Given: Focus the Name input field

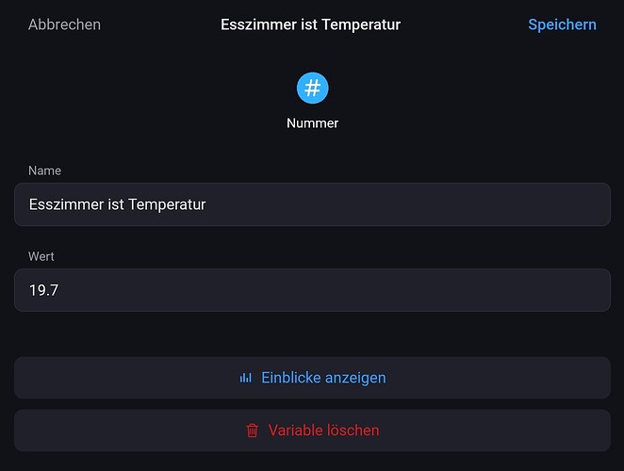Looking at the screenshot, I should [312, 204].
